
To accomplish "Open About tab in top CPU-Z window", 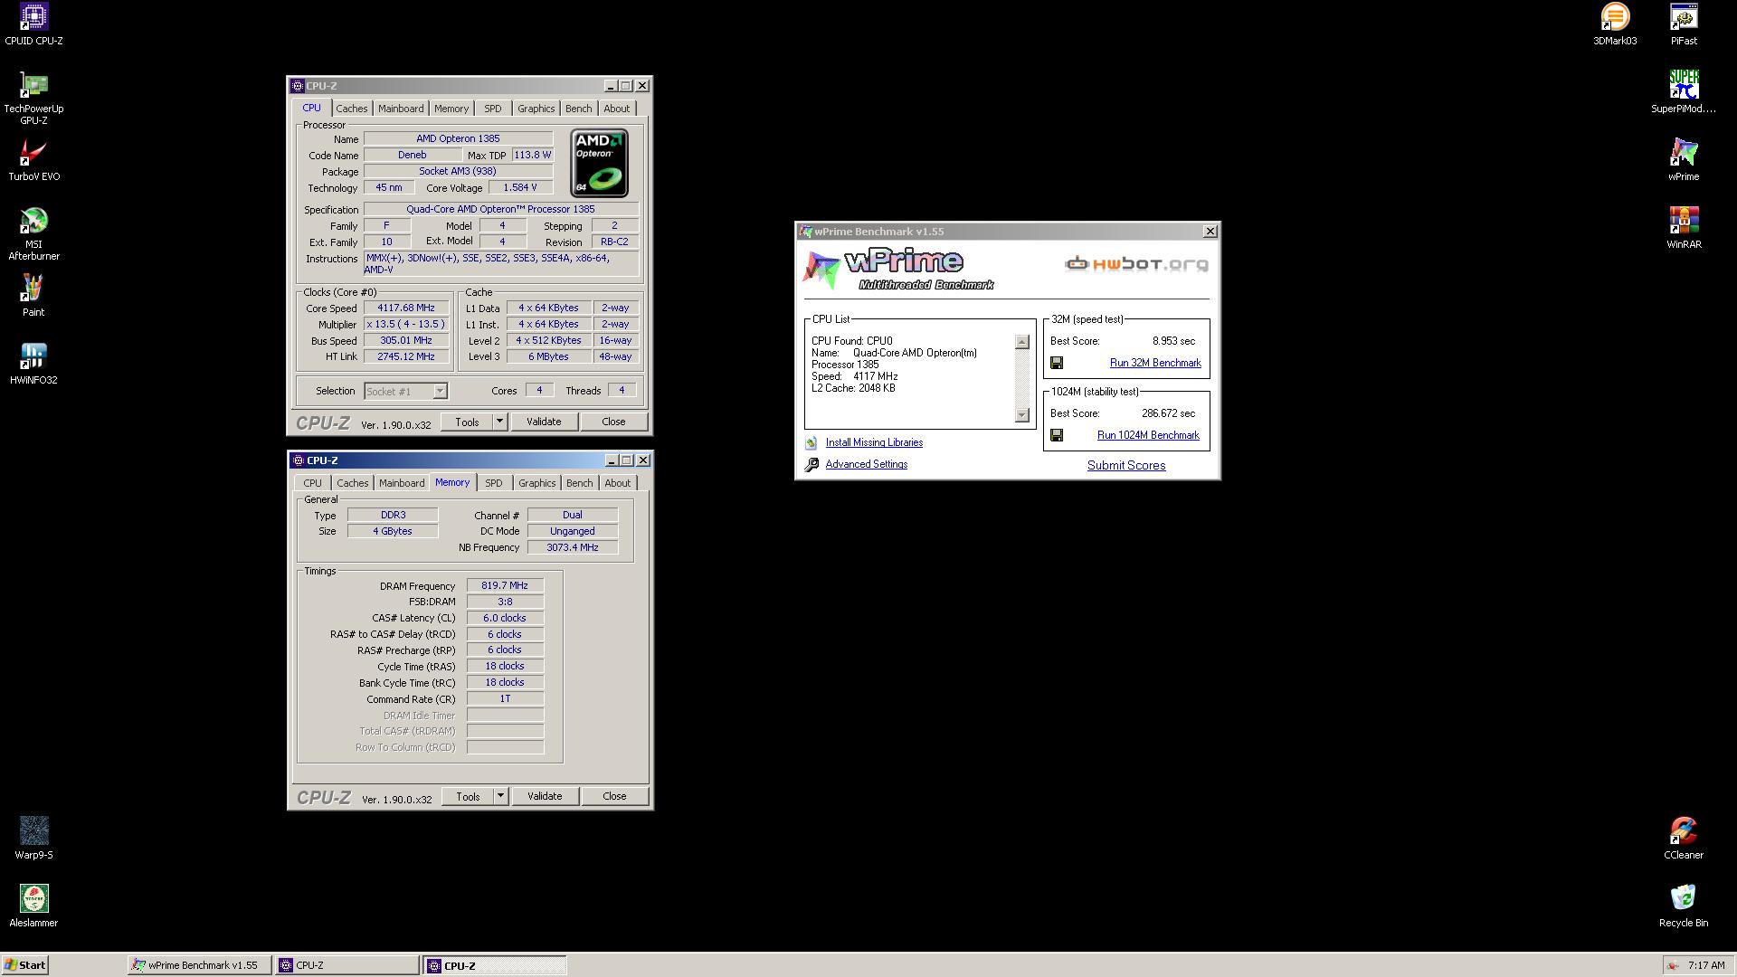I will click(617, 109).
